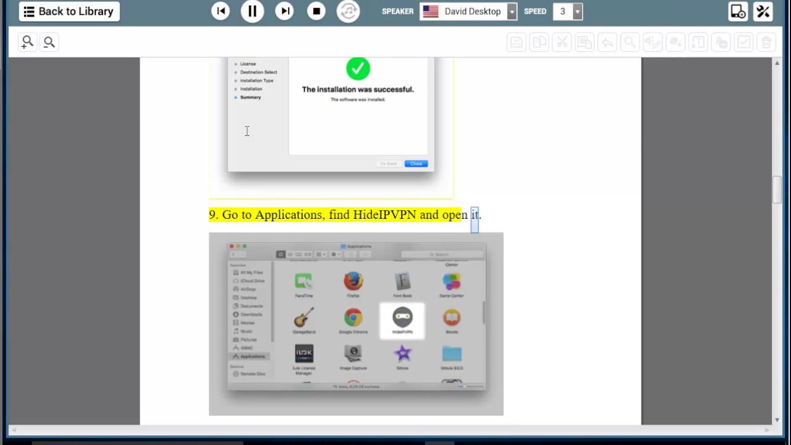Click the greyed loop/repeat icon
The width and height of the screenshot is (791, 445).
(x=349, y=11)
